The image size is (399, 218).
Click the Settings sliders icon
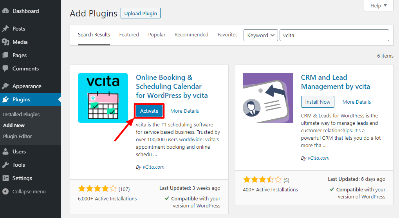tap(5, 178)
